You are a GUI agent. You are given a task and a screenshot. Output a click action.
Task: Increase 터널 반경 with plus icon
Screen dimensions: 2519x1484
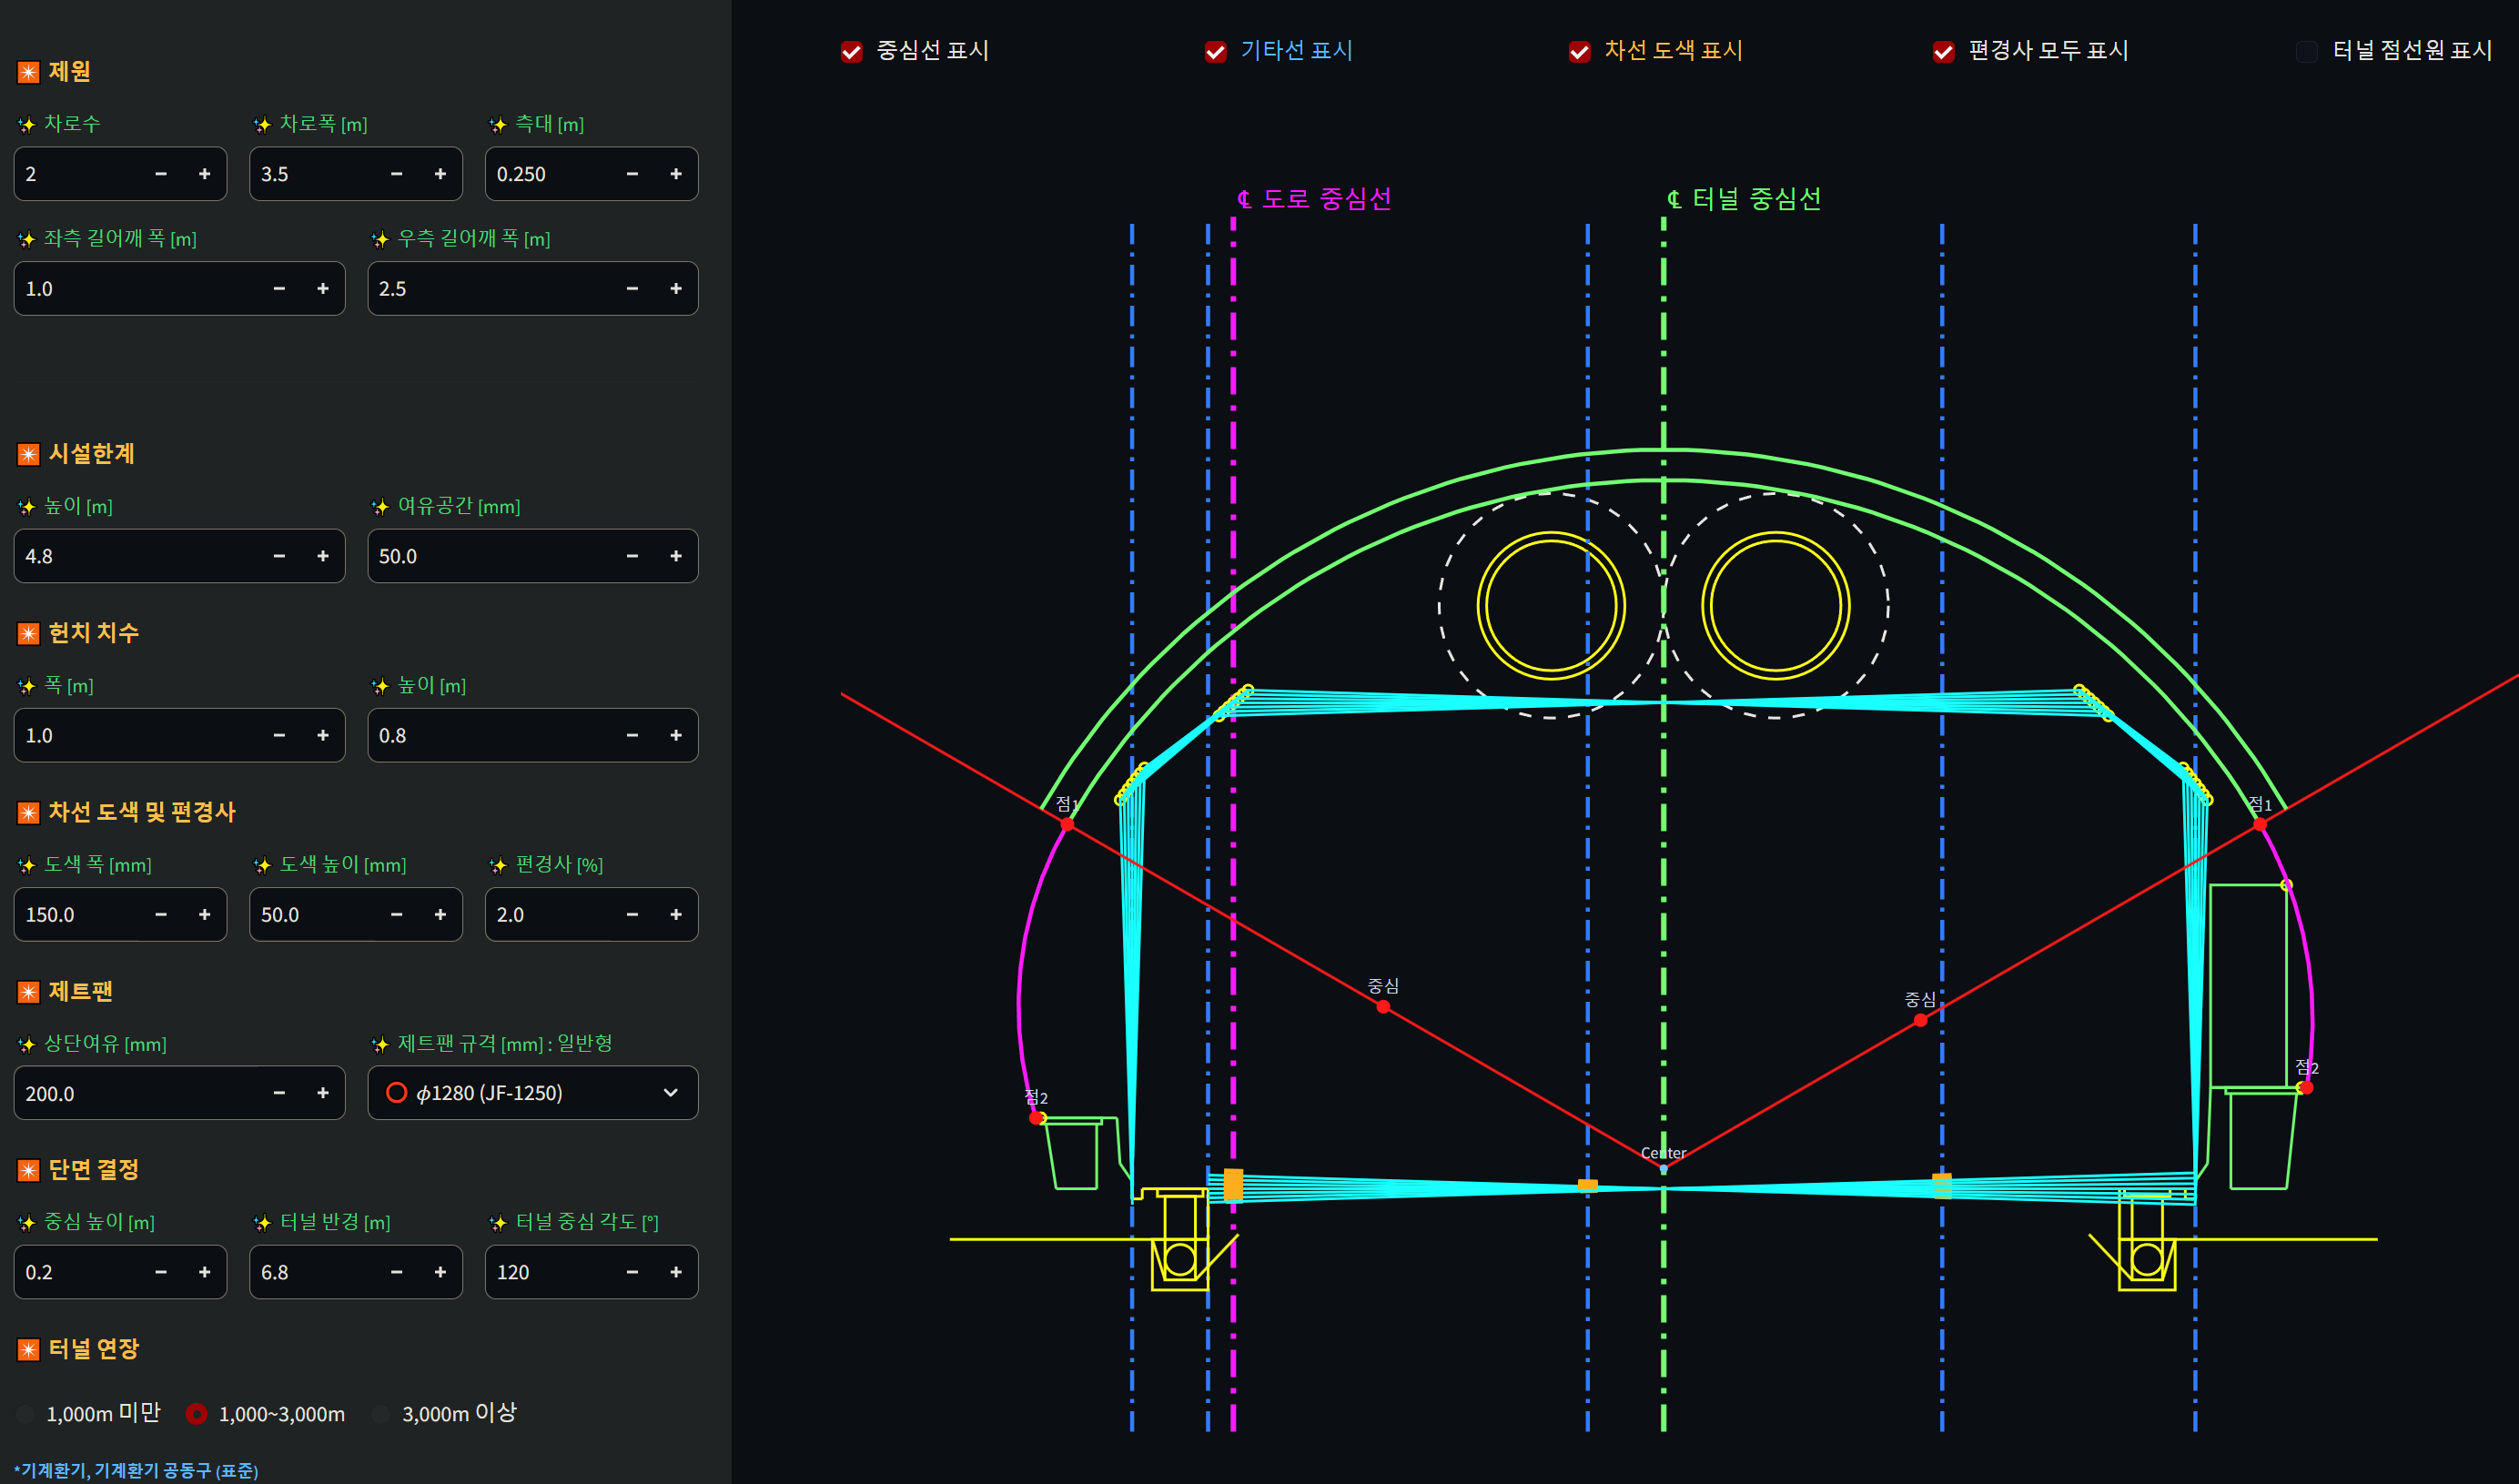pos(440,1272)
